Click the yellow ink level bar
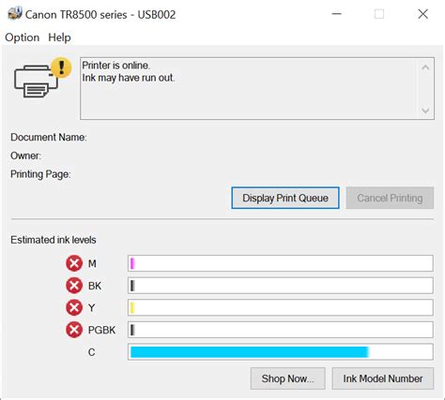Screen dimensions: 445x400 click(x=281, y=307)
